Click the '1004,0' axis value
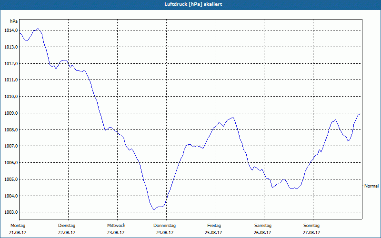The image size is (381, 238). (11, 196)
